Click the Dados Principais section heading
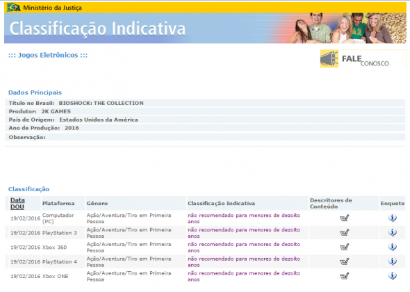The width and height of the screenshot is (410, 292). 35,92
